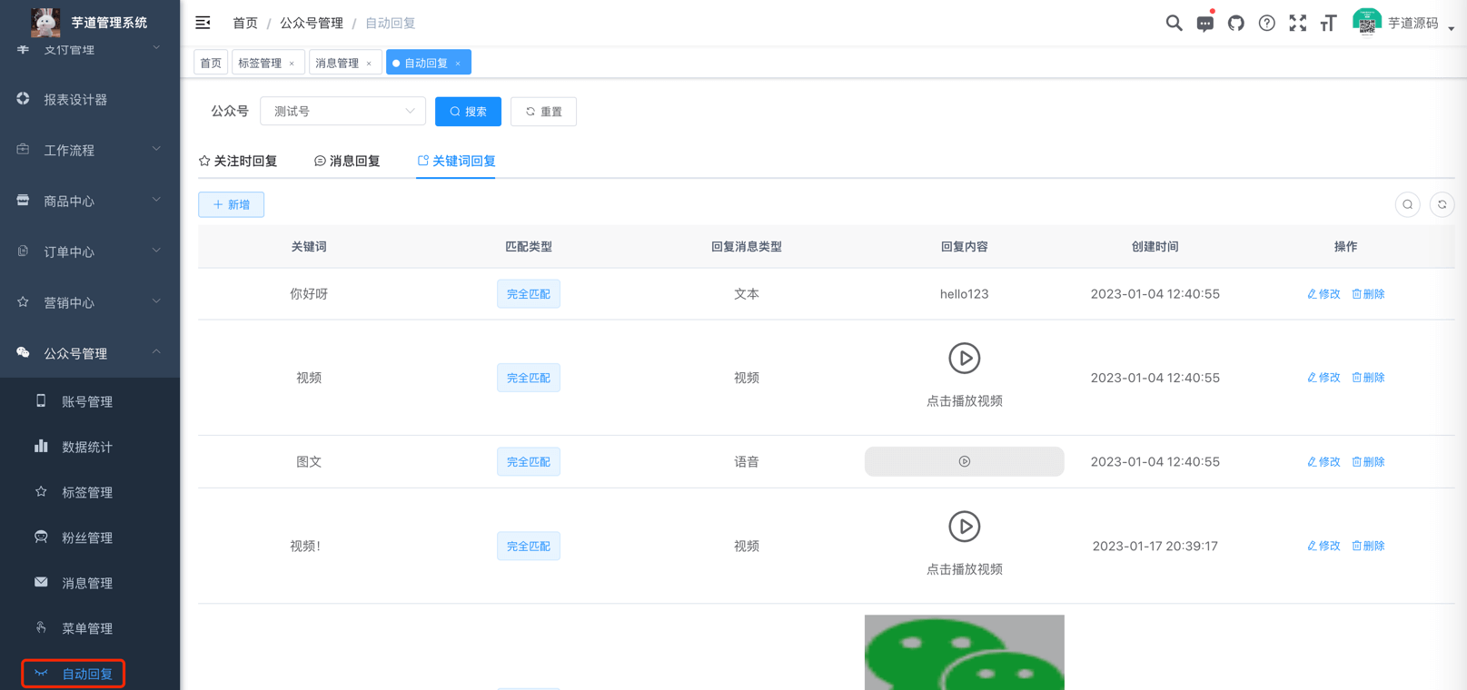Open the GitHub icon link
This screenshot has width=1467, height=690.
[x=1235, y=24]
